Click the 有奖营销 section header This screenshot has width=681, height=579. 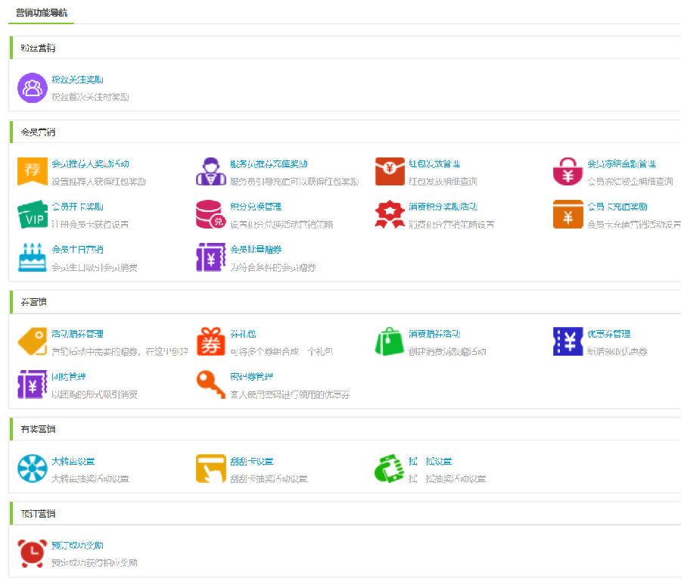click(38, 429)
